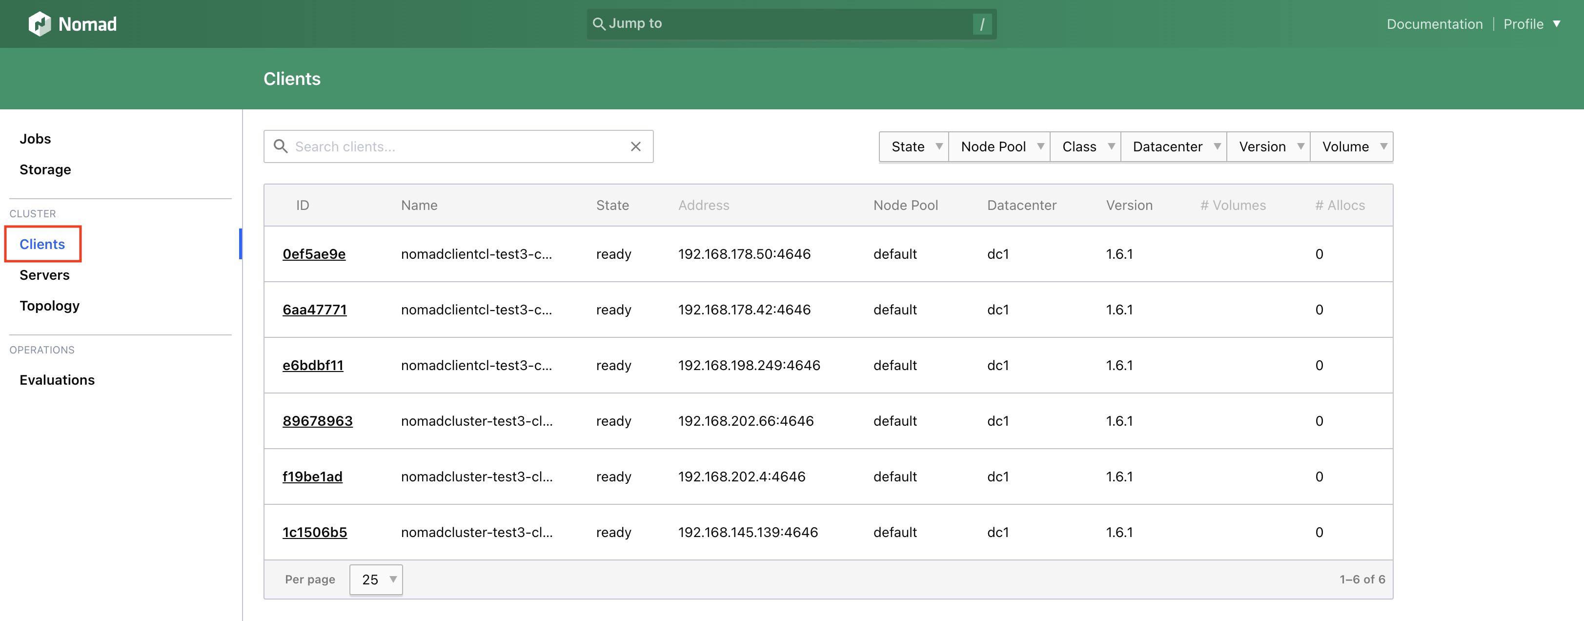Open the Profile dropdown menu

click(1530, 24)
